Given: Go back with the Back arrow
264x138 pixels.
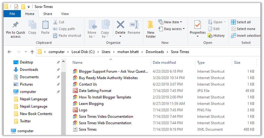Looking at the screenshot, I should (x=10, y=52).
